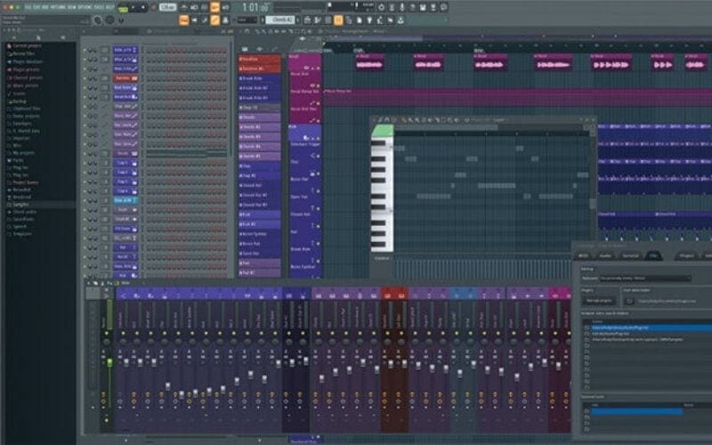Expand Current project in browser
This screenshot has width=712, height=445.
[28, 46]
